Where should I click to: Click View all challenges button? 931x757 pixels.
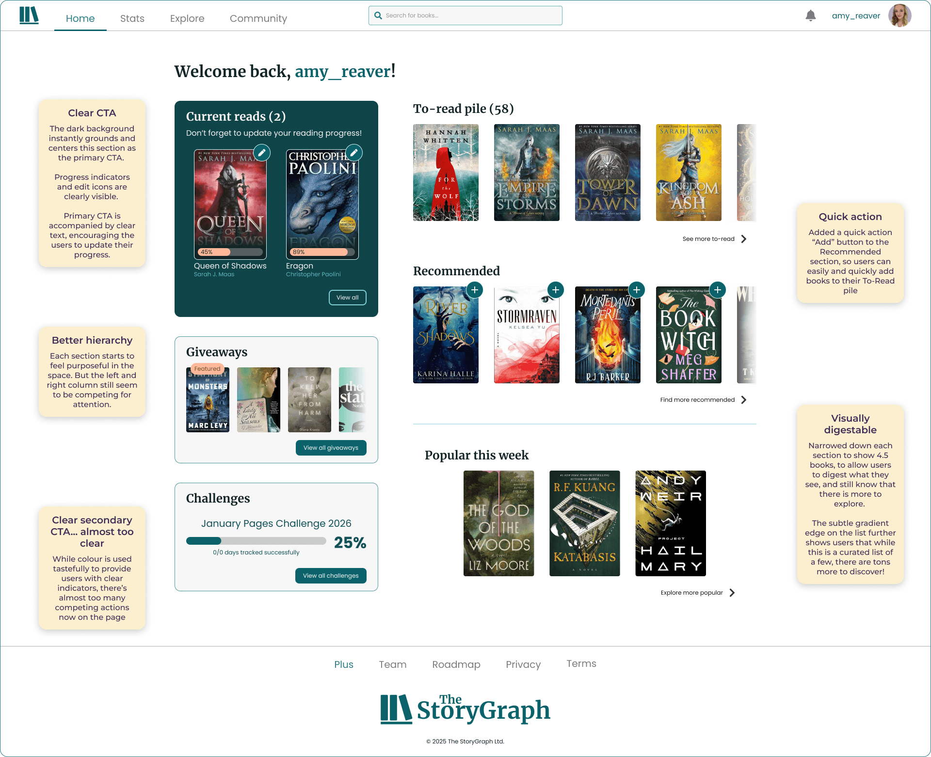[331, 576]
